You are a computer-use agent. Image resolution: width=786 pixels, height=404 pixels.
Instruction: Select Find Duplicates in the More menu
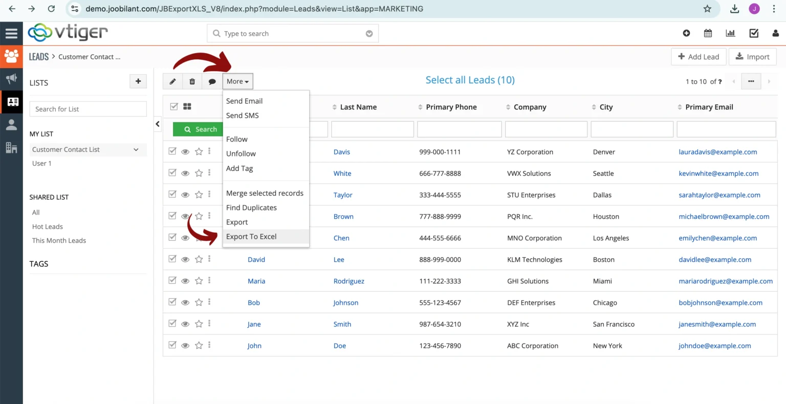251,208
